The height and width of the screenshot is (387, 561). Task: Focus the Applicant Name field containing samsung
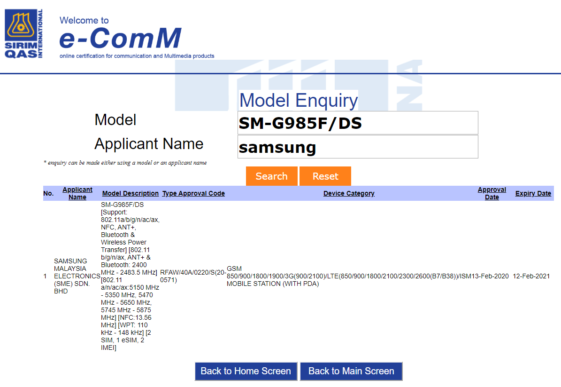pyautogui.click(x=358, y=147)
